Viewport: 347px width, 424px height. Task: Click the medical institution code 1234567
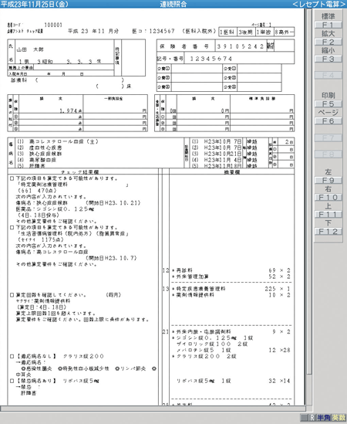pos(162,31)
